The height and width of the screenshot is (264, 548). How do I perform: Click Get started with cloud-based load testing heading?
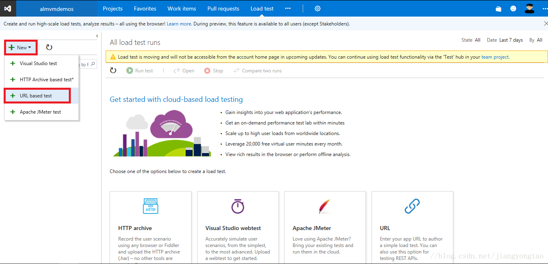(176, 99)
